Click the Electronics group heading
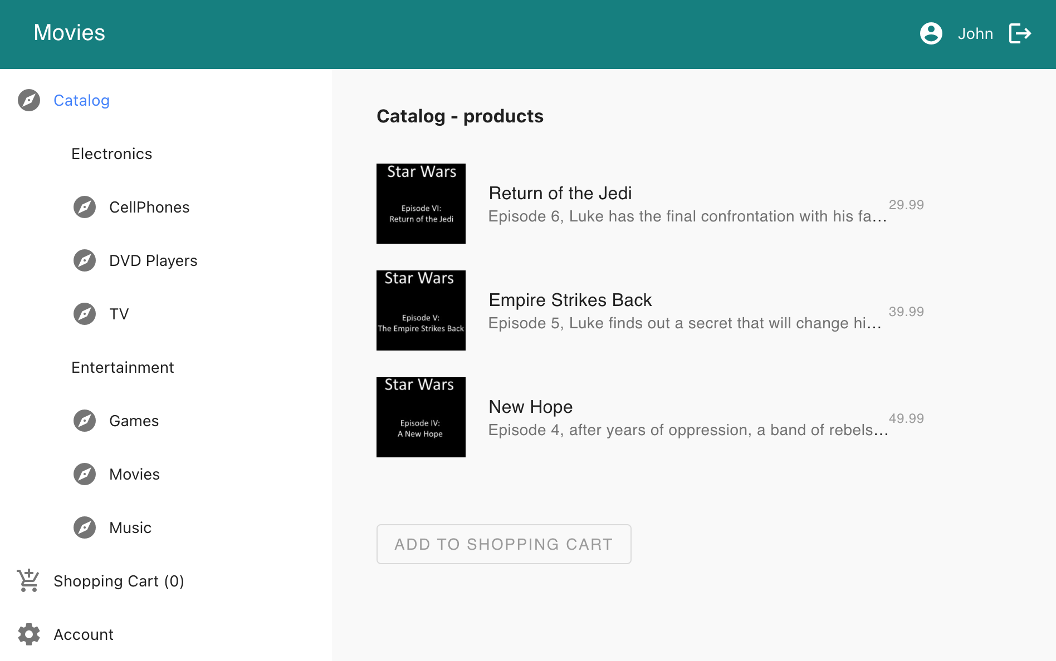The height and width of the screenshot is (661, 1056). [x=112, y=154]
